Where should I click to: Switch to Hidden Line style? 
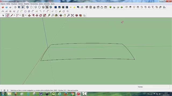click(x=40, y=7)
